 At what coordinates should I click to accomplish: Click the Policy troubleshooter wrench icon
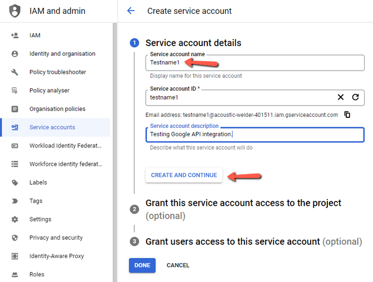[x=14, y=72]
